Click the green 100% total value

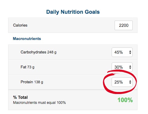(125, 100)
